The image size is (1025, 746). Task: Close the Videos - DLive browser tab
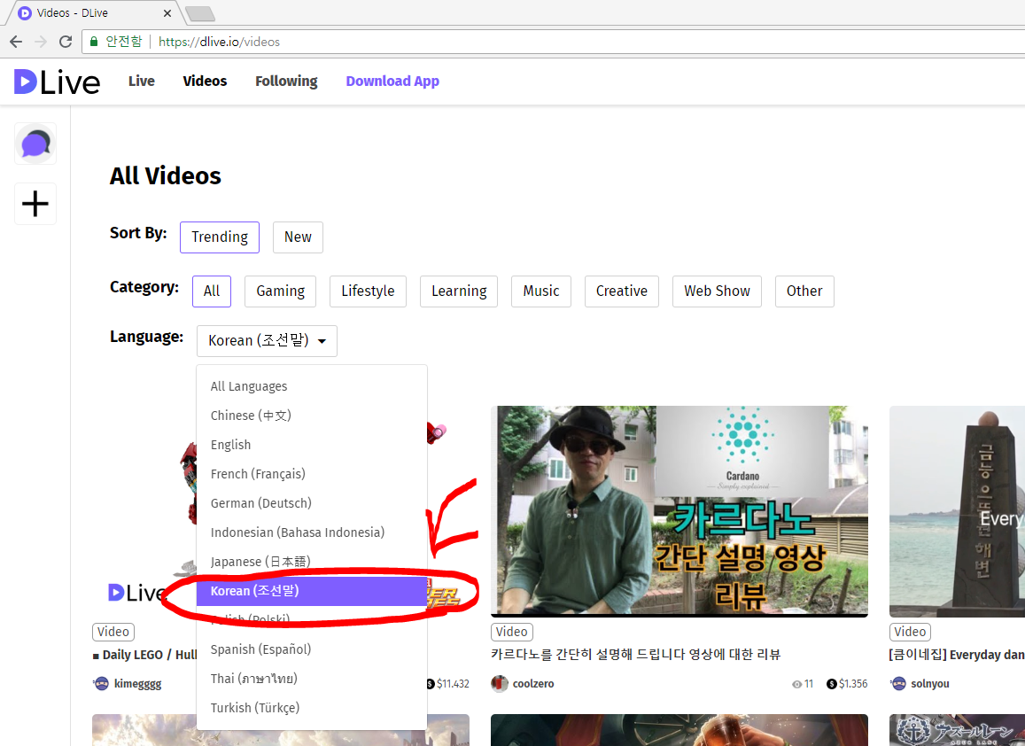[x=167, y=13]
